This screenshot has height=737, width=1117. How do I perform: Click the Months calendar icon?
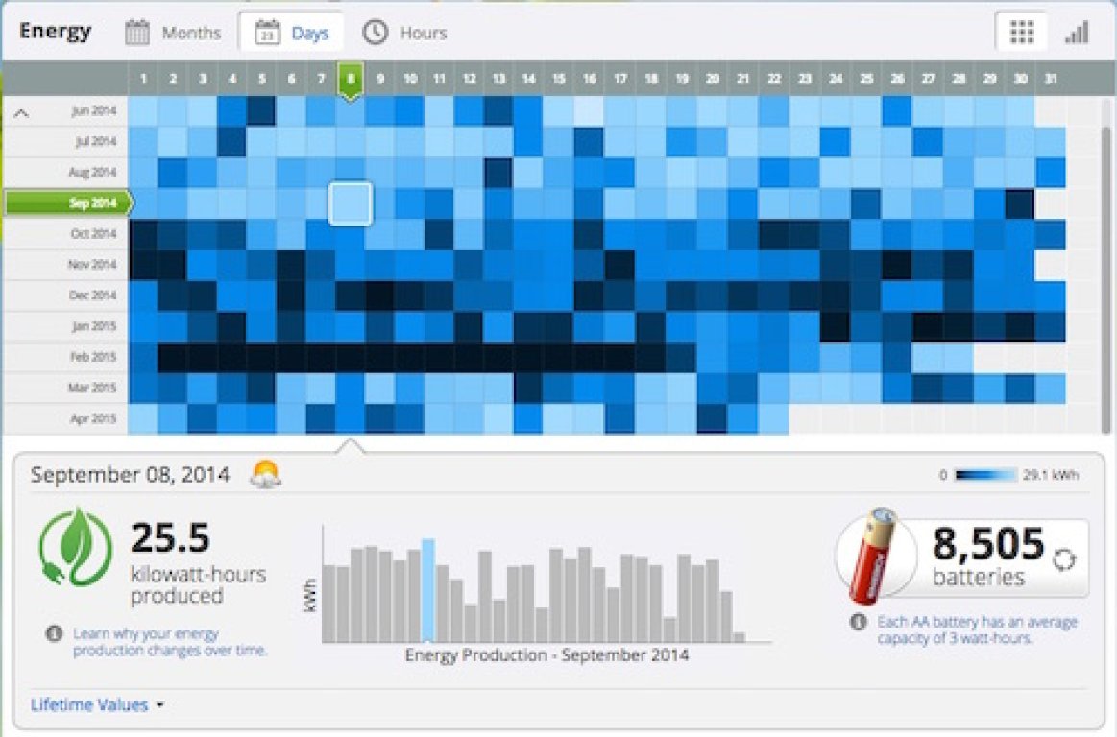[x=137, y=33]
